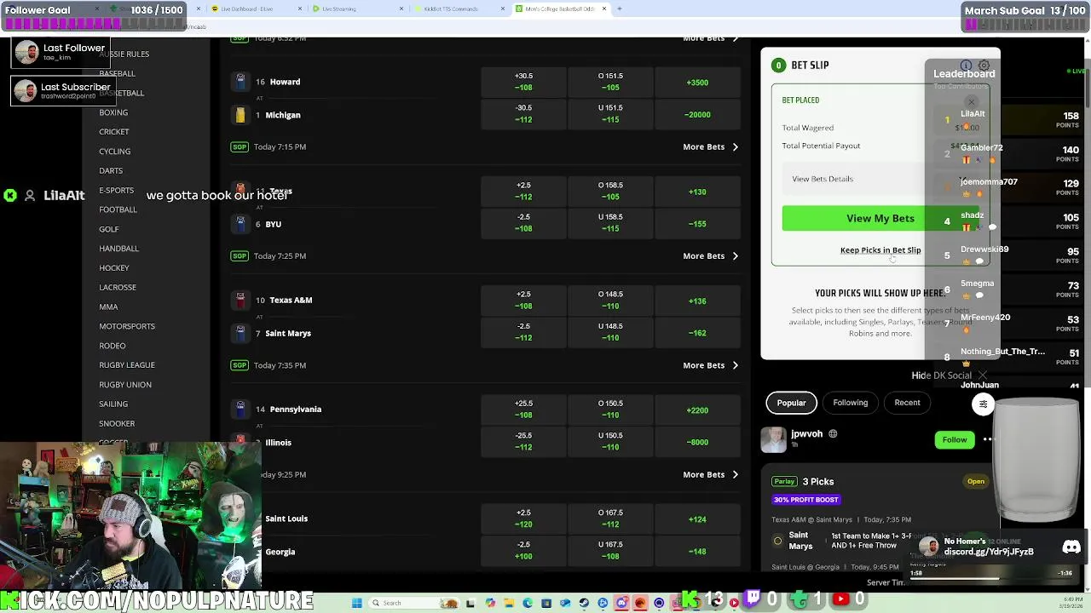The width and height of the screenshot is (1091, 613).
Task: Open the DK Social feed filter icon
Action: (x=983, y=404)
